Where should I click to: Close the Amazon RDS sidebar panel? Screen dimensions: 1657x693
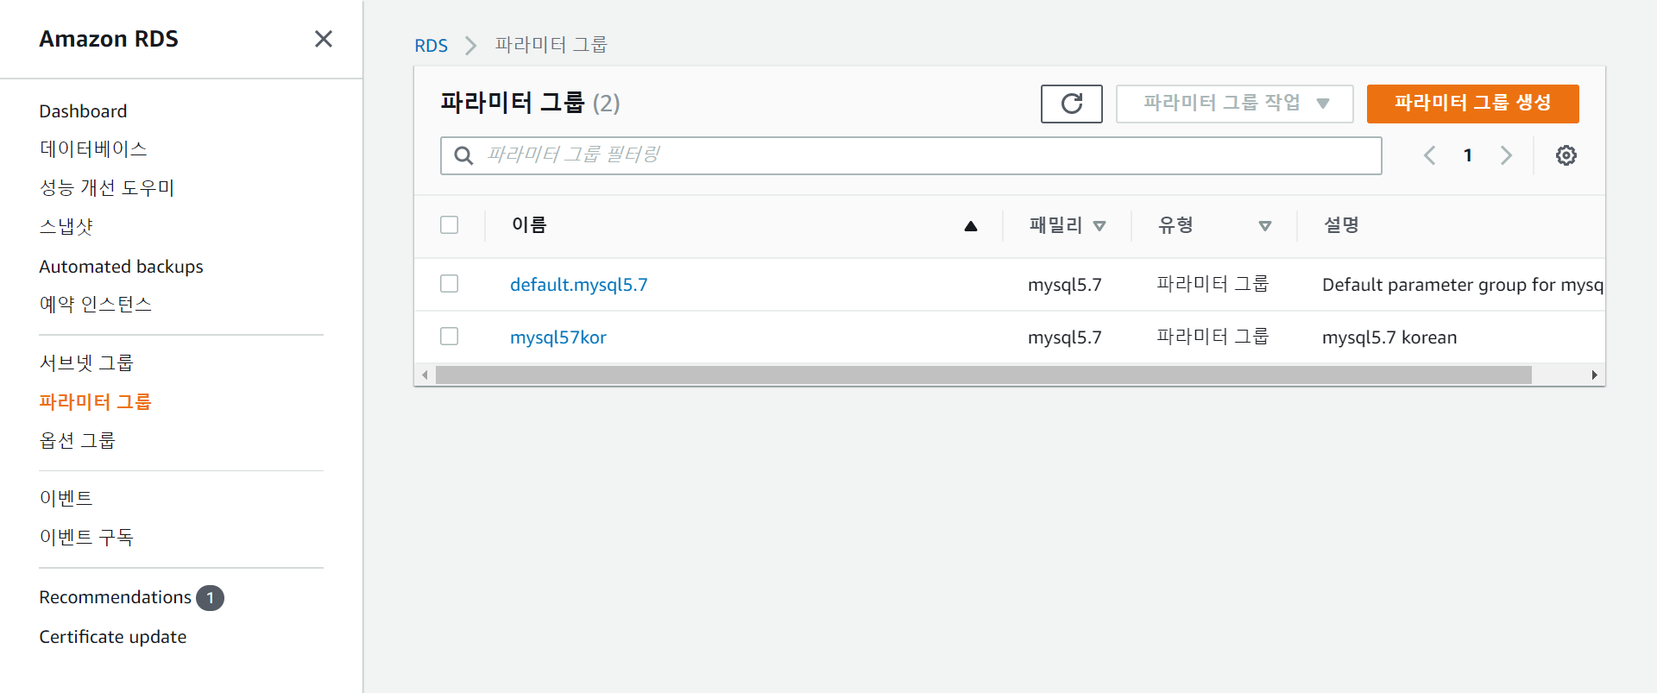tap(324, 39)
